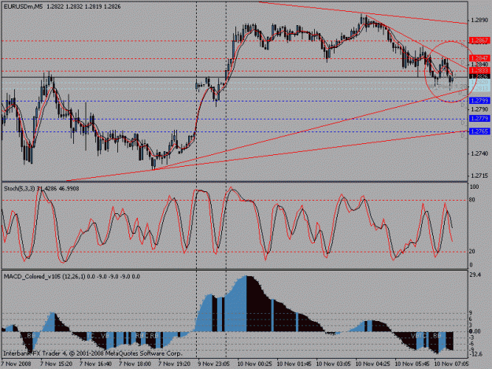This screenshot has width=492, height=369.
Task: Click the 100 value on the Stochastic scale
Action: (x=474, y=186)
